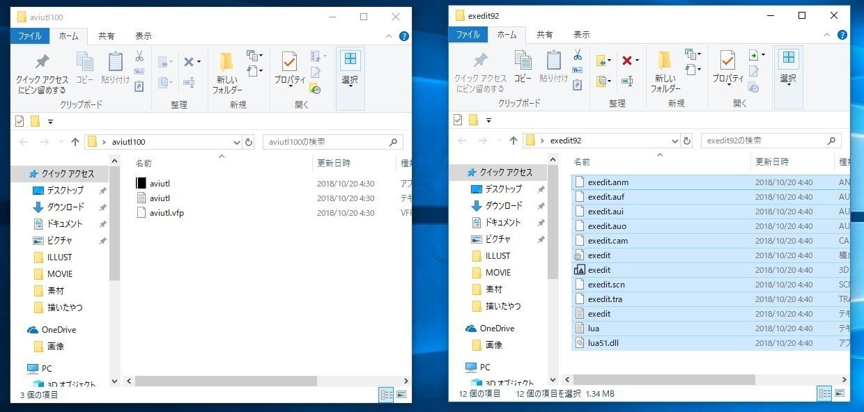The image size is (864, 412).
Task: Create new folder in exedit92 window
Action: 665,72
